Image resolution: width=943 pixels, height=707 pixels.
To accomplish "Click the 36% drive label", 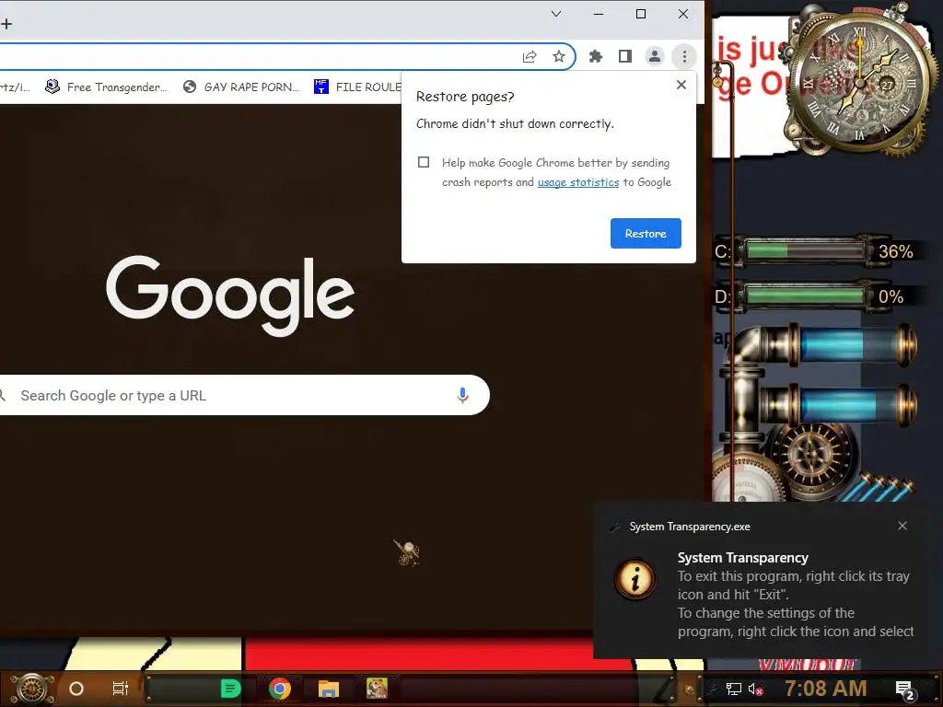I will pyautogui.click(x=895, y=251).
